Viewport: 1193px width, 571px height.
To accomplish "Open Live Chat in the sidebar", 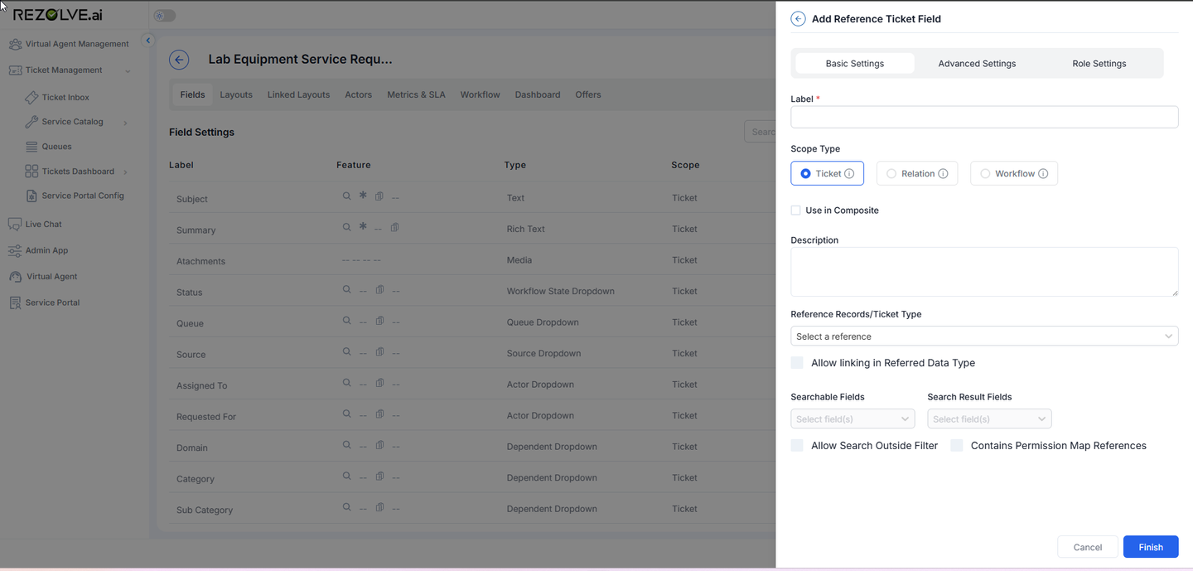I will click(x=44, y=225).
